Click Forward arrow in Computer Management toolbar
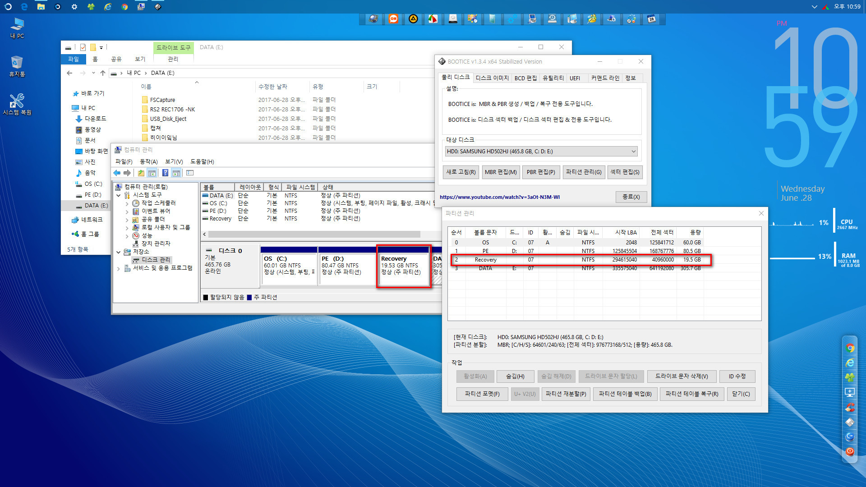The image size is (866, 487). (x=127, y=173)
